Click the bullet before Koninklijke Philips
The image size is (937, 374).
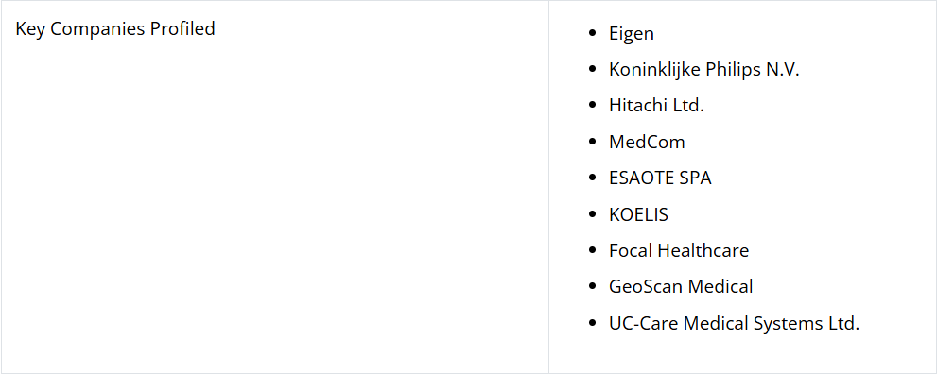point(592,70)
